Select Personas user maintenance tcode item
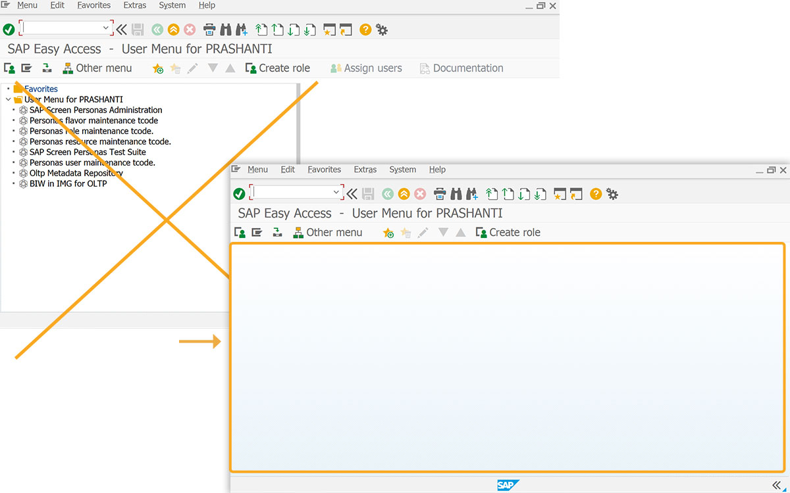Image resolution: width=790 pixels, height=493 pixels. coord(92,162)
